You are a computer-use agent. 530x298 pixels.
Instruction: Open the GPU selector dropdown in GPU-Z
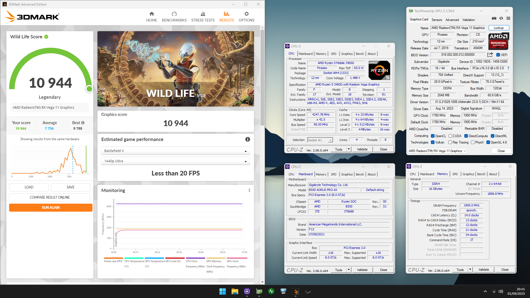click(x=437, y=151)
